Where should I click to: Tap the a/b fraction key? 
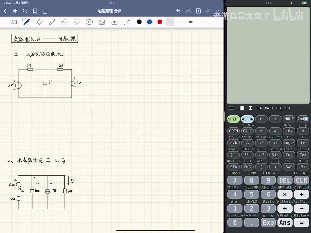coord(234,143)
